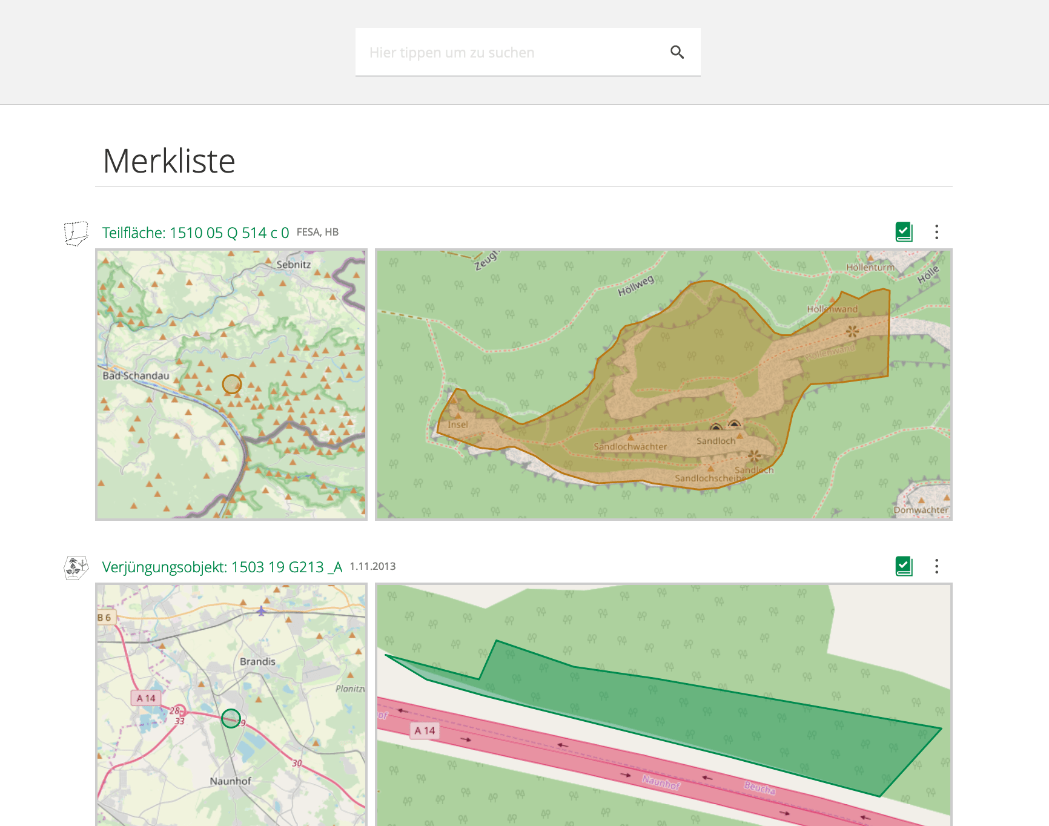
Task: Open Verjüngungsobjekt: 1503 19 G213 _A link
Action: (x=222, y=567)
